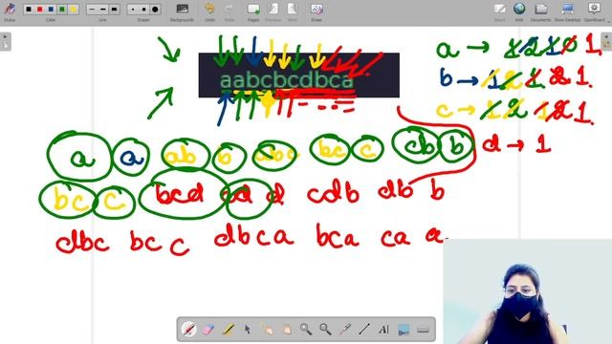Open the Documents view
The width and height of the screenshot is (612, 344).
tap(540, 10)
